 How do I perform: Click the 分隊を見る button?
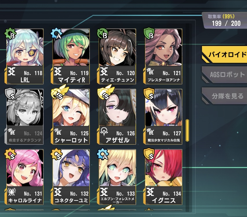click(x=224, y=96)
